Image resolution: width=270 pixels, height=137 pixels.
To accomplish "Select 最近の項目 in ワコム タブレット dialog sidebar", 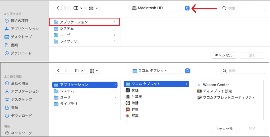I will [17, 83].
